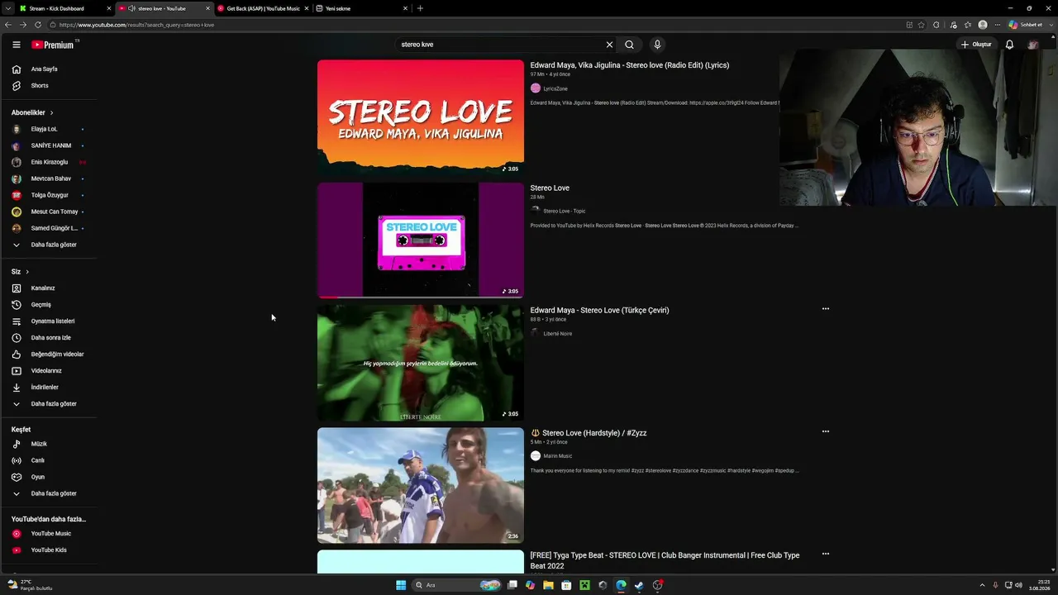The image size is (1058, 595).
Task: Open the tab list dropdown arrow
Action: coord(7,8)
